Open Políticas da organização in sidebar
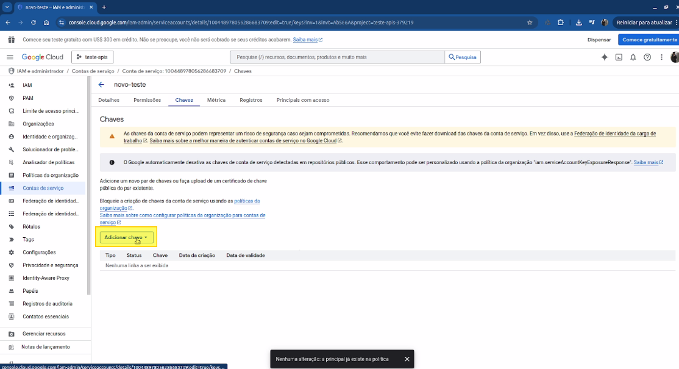The image size is (679, 369). click(x=51, y=176)
